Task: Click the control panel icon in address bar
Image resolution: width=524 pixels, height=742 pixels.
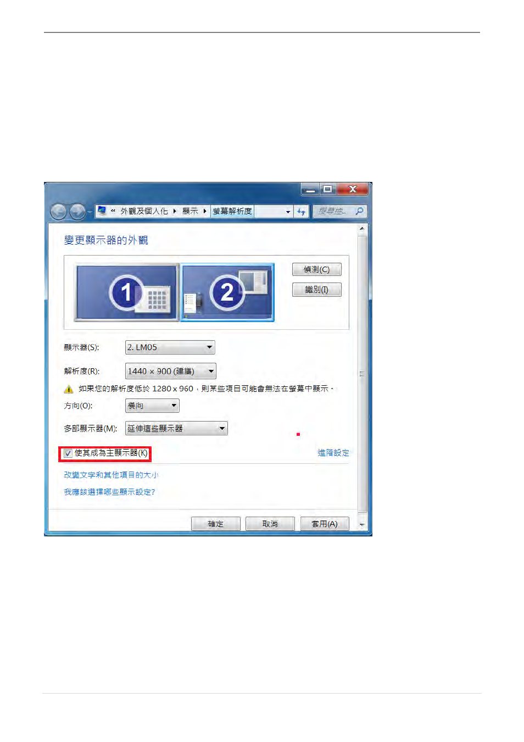Action: (102, 211)
